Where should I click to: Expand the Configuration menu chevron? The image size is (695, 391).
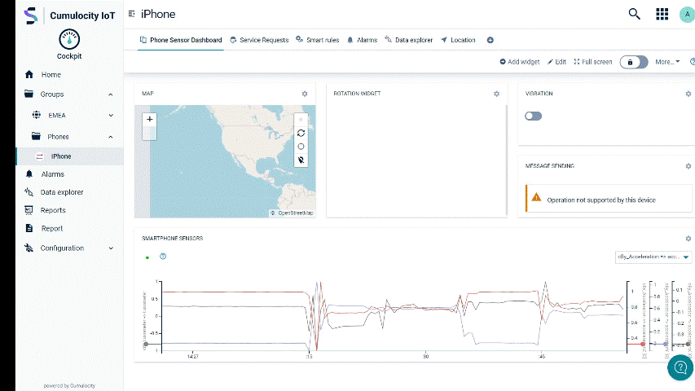coord(111,248)
